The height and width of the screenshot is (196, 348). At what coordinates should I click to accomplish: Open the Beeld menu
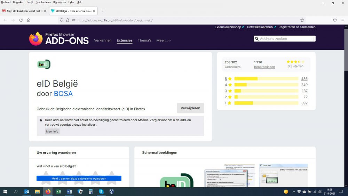point(30,2)
